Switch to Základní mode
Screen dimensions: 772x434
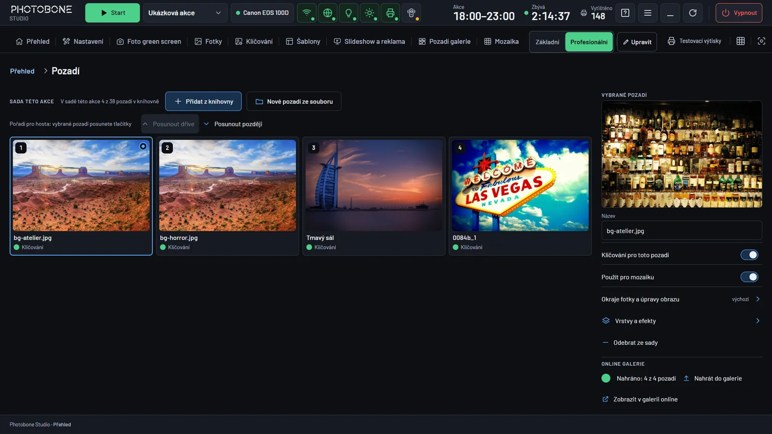548,42
